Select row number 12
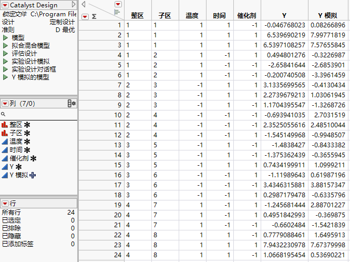This screenshot has width=350, height=262. (101, 135)
